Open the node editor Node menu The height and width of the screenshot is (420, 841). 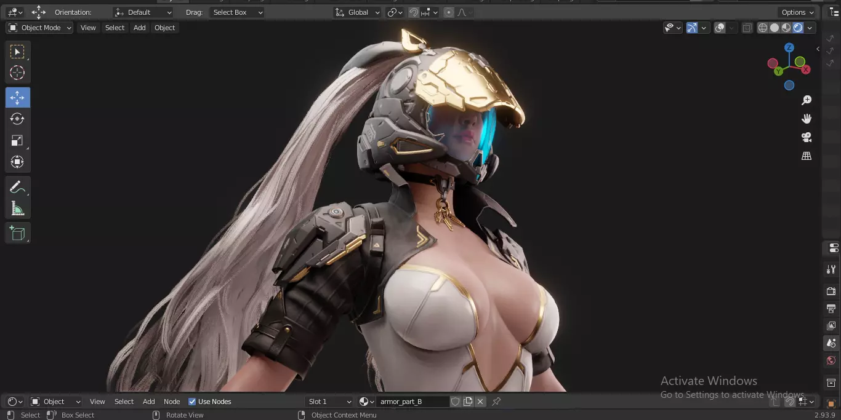172,402
